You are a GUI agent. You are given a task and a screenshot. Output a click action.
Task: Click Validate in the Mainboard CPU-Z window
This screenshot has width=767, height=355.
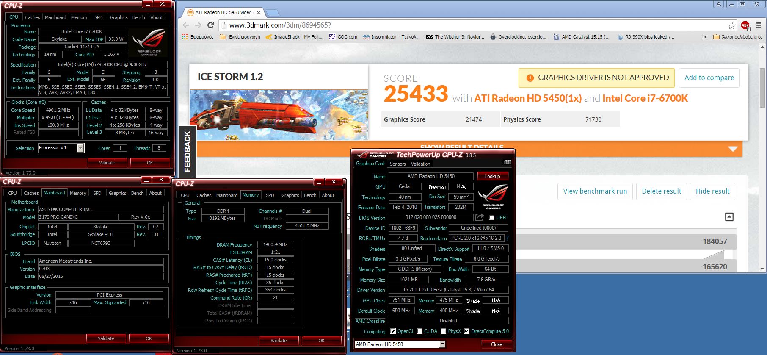click(x=106, y=338)
